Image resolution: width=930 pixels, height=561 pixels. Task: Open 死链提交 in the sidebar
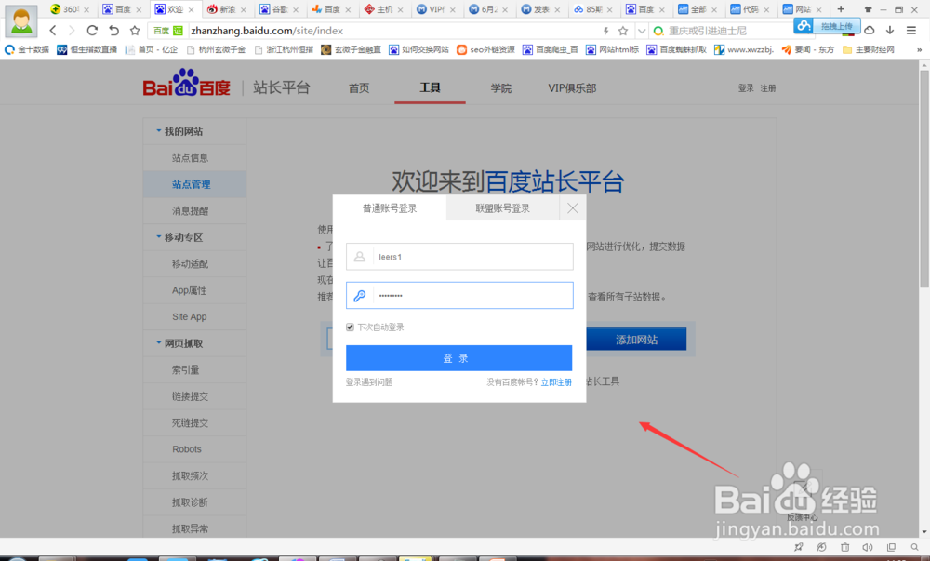pos(190,422)
